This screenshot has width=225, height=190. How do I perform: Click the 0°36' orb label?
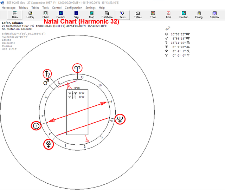77,88
